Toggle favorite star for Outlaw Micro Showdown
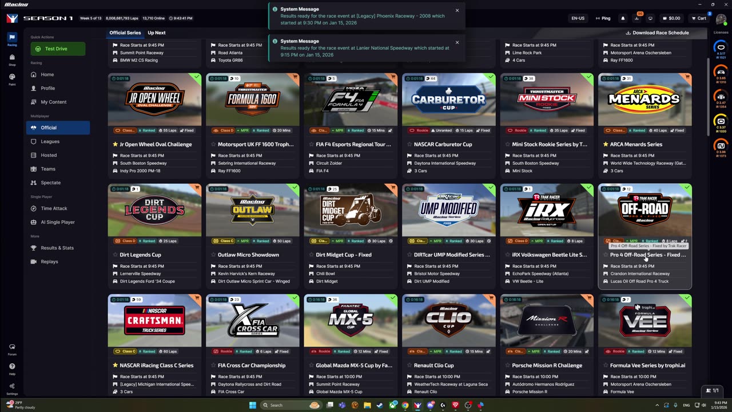The width and height of the screenshot is (732, 412). [213, 255]
